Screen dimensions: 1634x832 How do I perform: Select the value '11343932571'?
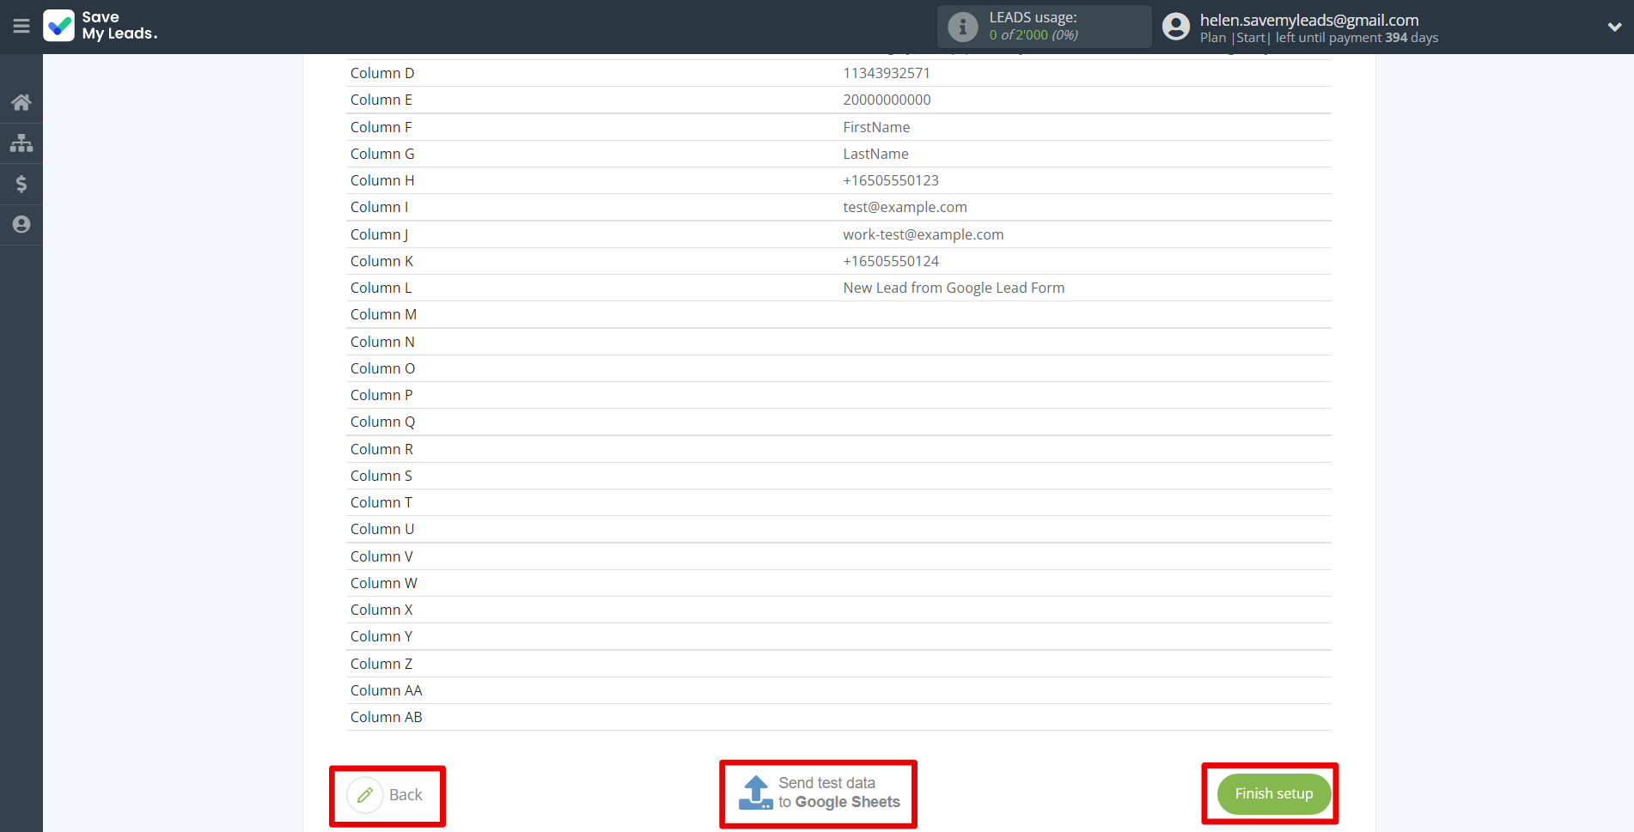(887, 73)
